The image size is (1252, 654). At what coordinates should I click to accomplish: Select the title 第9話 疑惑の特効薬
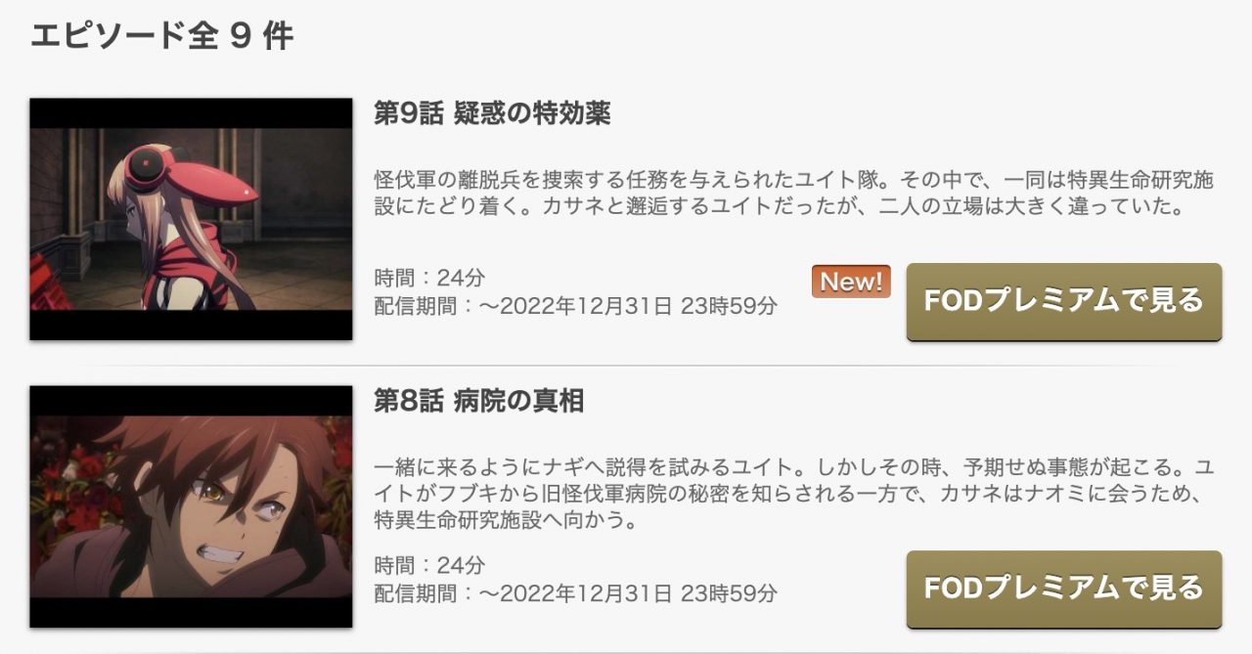(492, 113)
